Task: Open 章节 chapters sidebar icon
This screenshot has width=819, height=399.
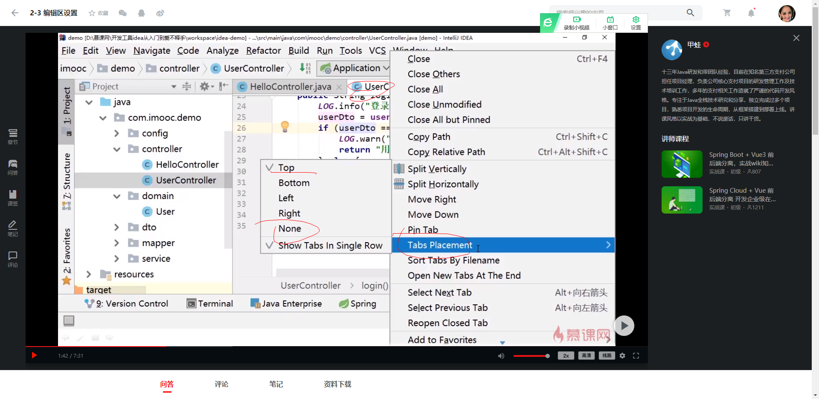Action: pos(13,137)
